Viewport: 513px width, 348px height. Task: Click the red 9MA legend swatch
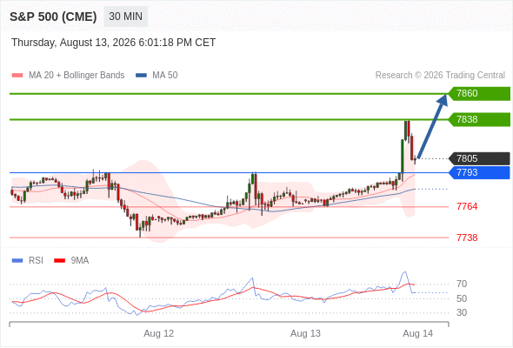[59, 261]
